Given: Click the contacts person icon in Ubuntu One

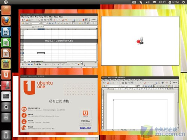Looking at the screenshot, I should coord(24,122).
